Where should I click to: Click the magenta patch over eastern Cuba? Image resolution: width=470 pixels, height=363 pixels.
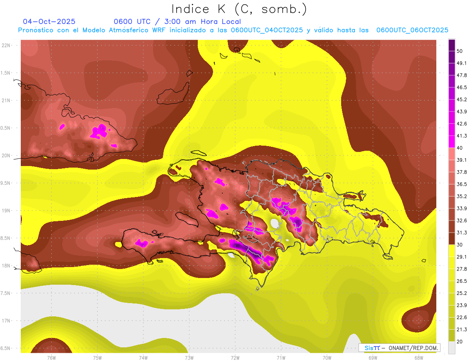99,132
